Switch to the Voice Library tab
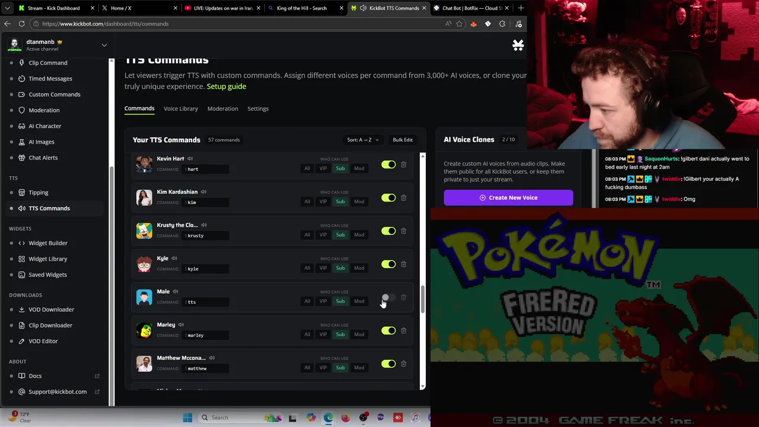The image size is (759, 427). [x=181, y=109]
